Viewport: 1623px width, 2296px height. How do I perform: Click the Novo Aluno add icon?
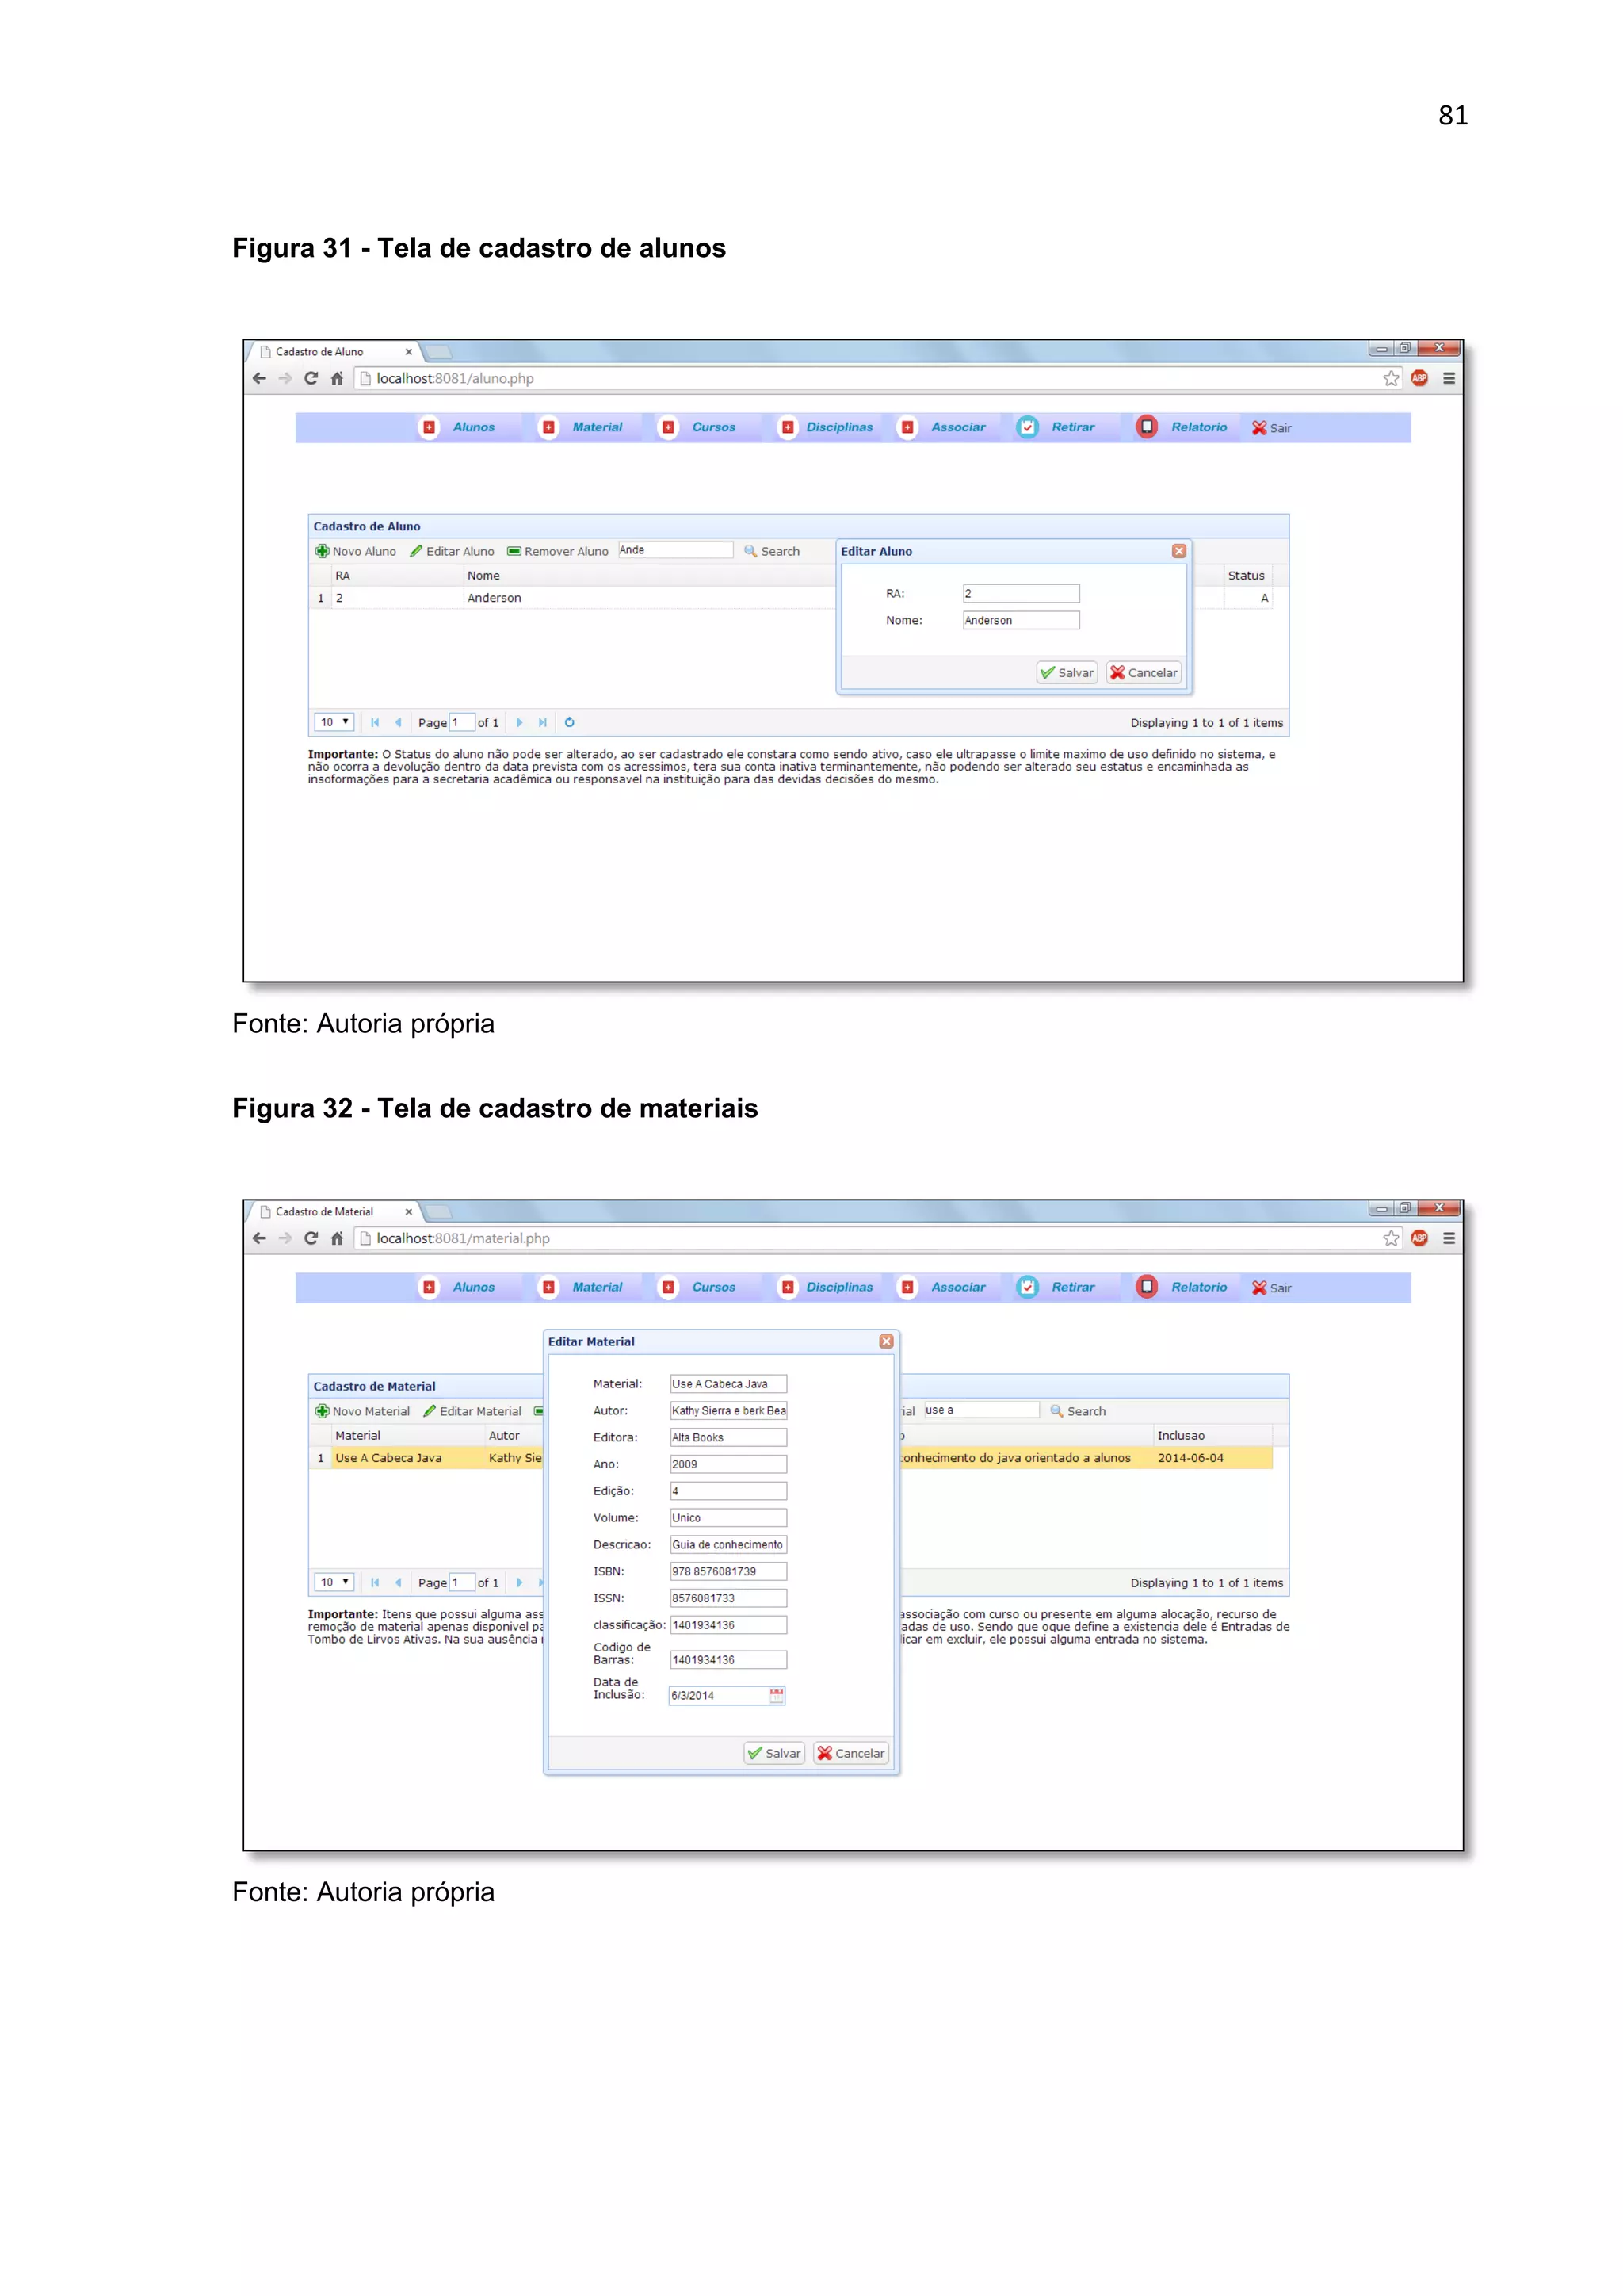tap(322, 551)
